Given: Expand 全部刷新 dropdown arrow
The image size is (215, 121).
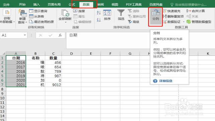Looking at the screenshot, I should [66, 22].
